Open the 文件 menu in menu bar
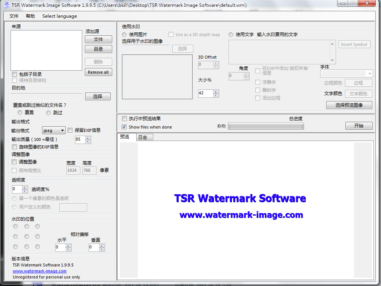This screenshot has width=381, height=286. [14, 16]
